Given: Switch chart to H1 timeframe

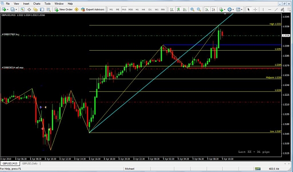Looking at the screenshot, I should coord(137,9).
